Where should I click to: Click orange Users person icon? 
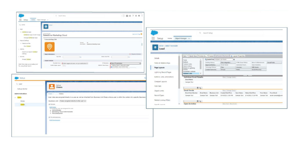52,86
